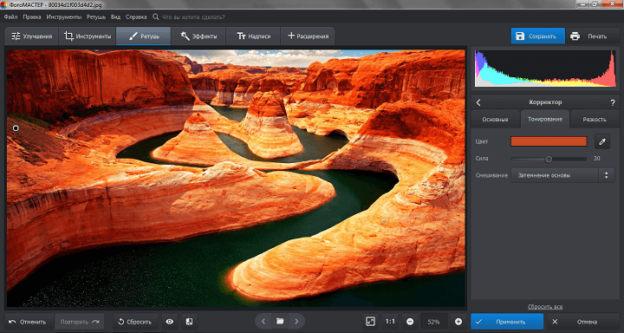
Task: Open the Расширения tab
Action: (308, 36)
